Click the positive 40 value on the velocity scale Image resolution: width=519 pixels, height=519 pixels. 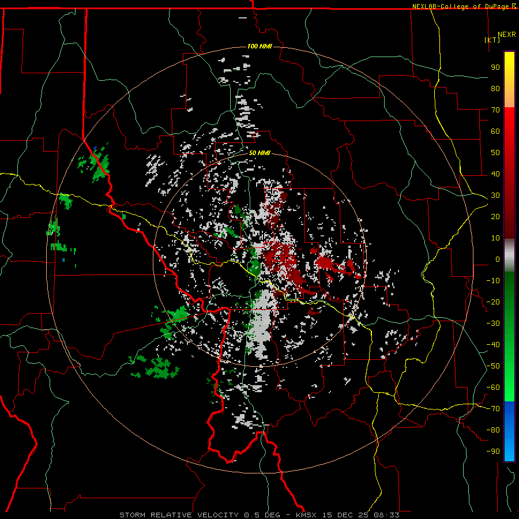point(495,174)
